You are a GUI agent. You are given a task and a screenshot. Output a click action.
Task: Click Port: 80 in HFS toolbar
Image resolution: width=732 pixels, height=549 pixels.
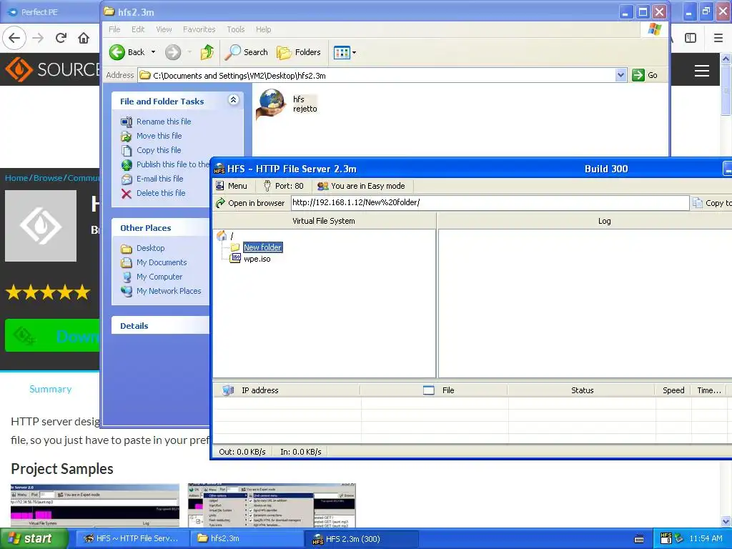pos(284,186)
